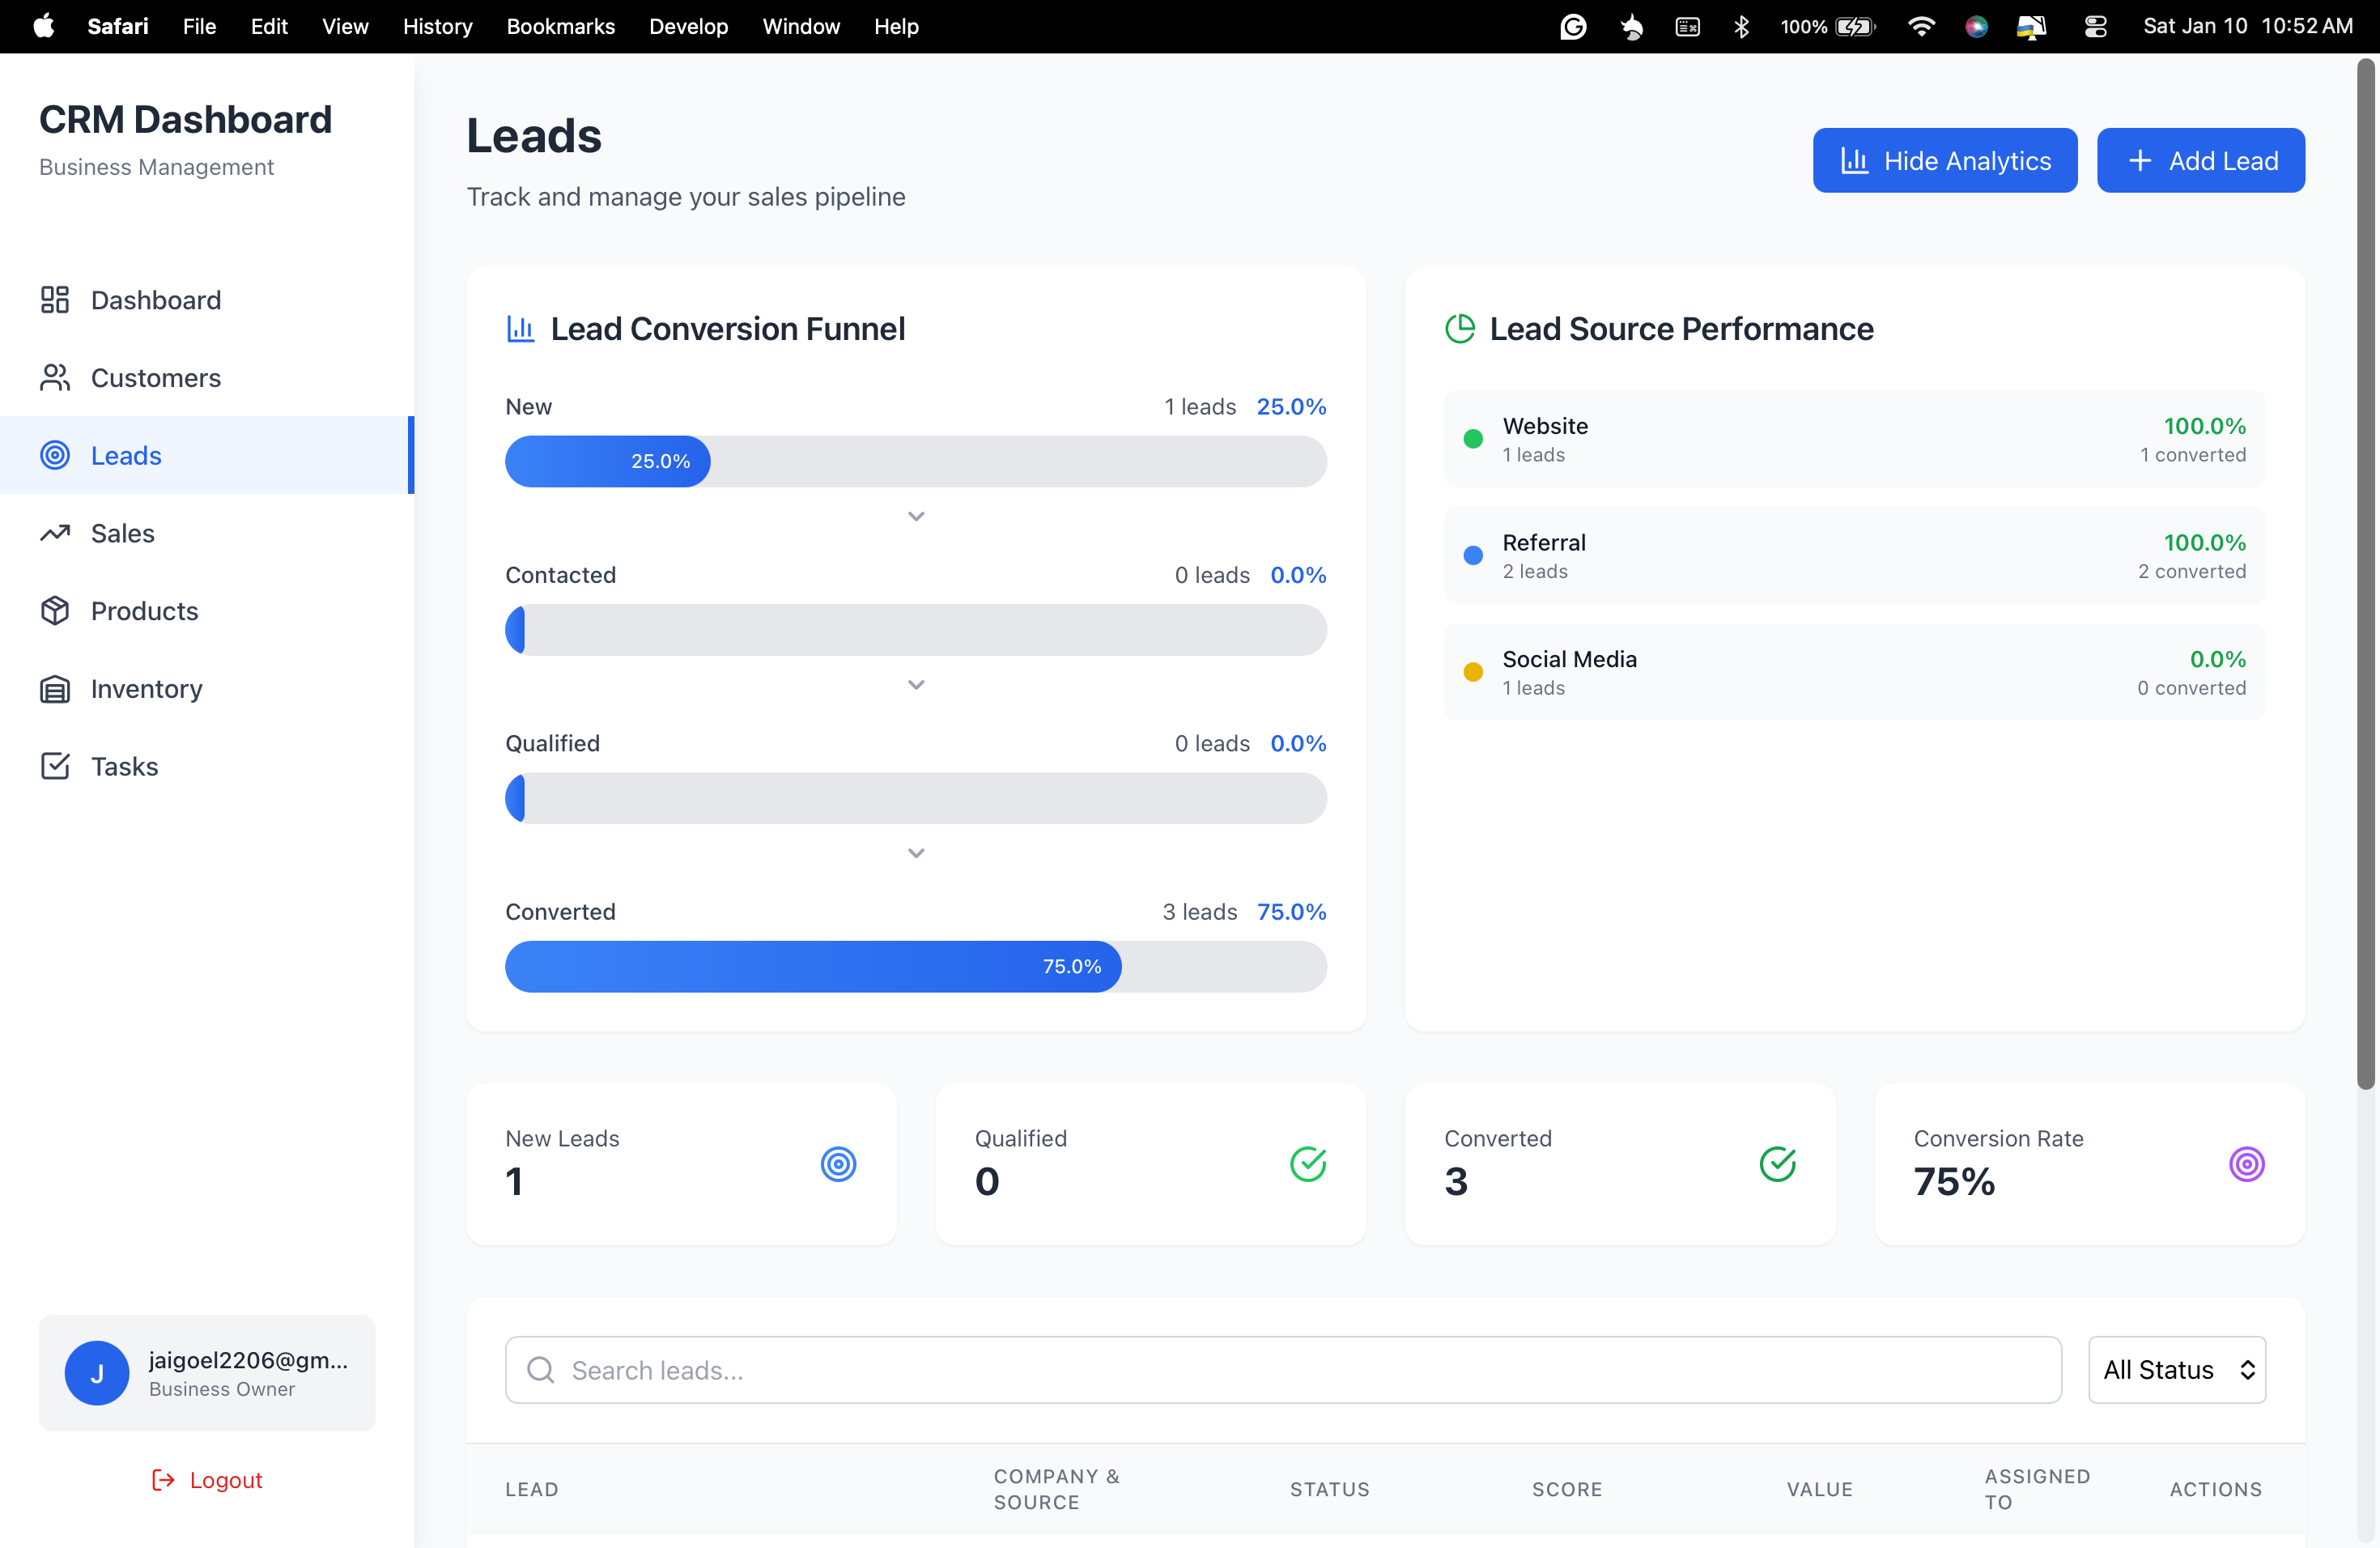Click the Leads target icon
The width and height of the screenshot is (2380, 1548).
pyautogui.click(x=55, y=455)
